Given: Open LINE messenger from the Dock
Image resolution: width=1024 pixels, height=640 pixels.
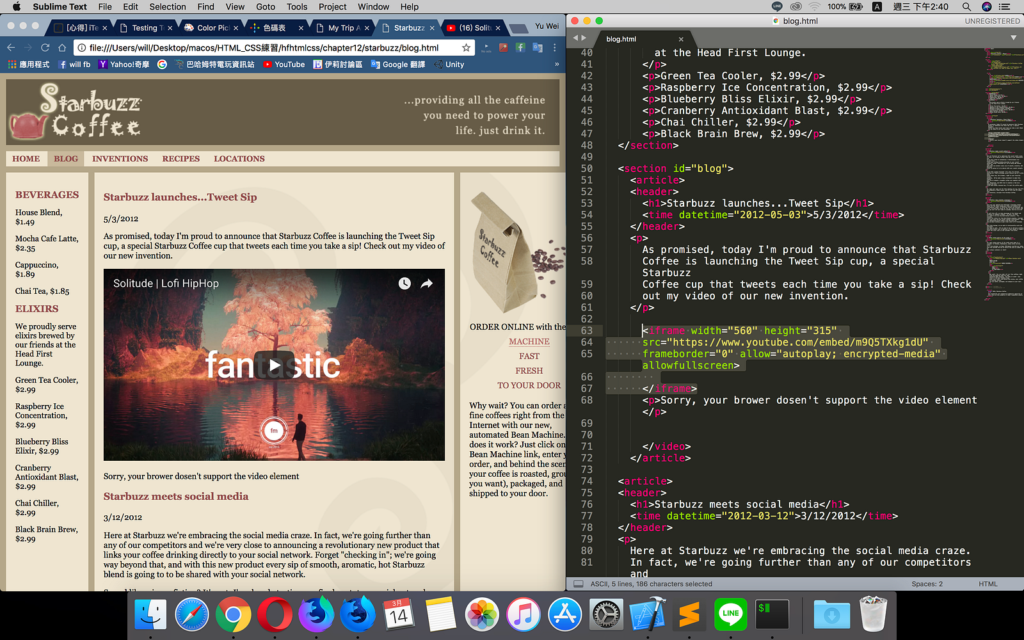Looking at the screenshot, I should 730,615.
